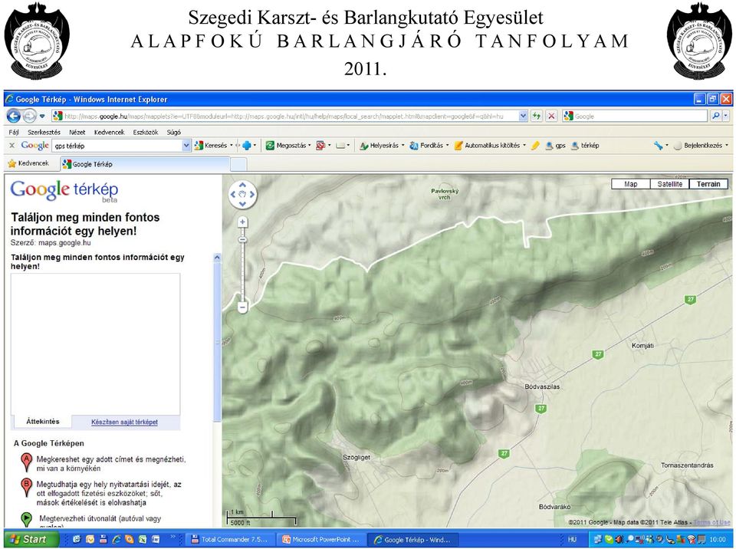
Task: Click the yellow highlighter icon
Action: (x=535, y=146)
